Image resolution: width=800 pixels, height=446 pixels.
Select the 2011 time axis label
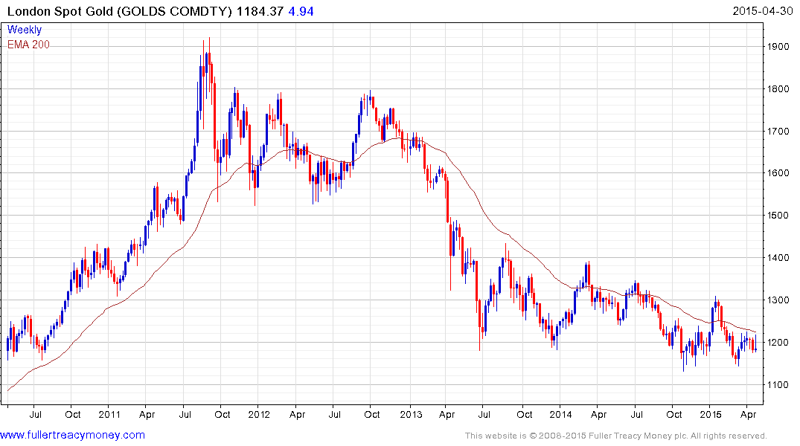click(109, 414)
